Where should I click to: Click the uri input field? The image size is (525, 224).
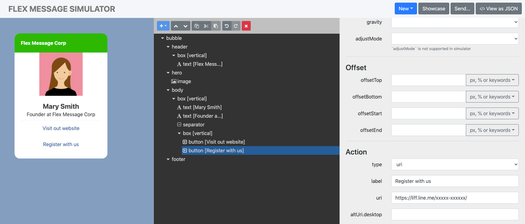pos(455,198)
